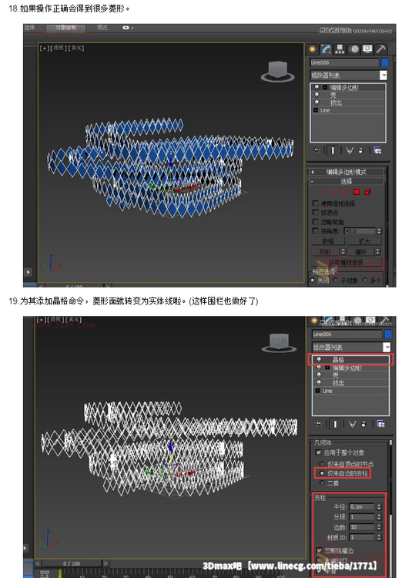Screen dimensions: 402x578
Task: Switch to 填充 ribbon tab
Action: (x=102, y=28)
